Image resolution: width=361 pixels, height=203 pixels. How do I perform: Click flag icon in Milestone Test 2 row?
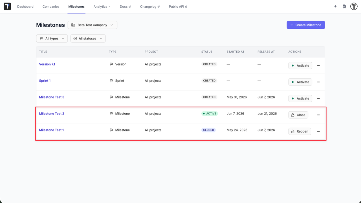111,114
